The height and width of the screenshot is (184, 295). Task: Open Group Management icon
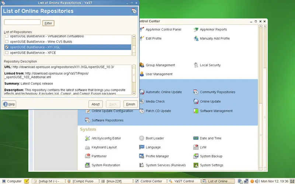142,65
